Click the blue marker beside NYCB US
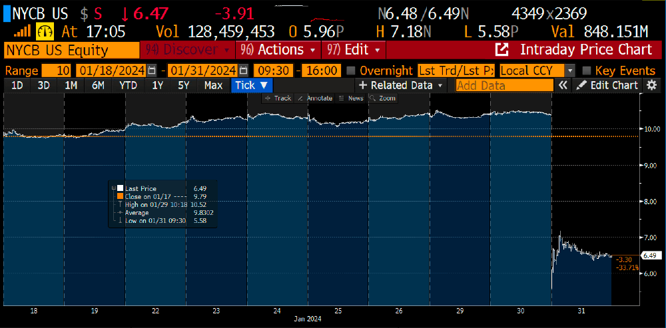Screen dimensions: 666x328 (x=6, y=14)
